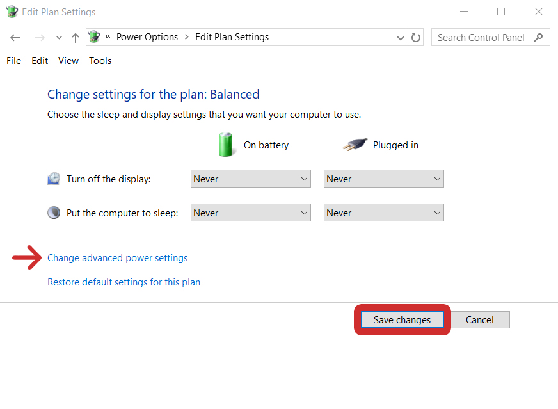The height and width of the screenshot is (409, 558).
Task: Refresh the current Control Panel view
Action: [x=415, y=37]
